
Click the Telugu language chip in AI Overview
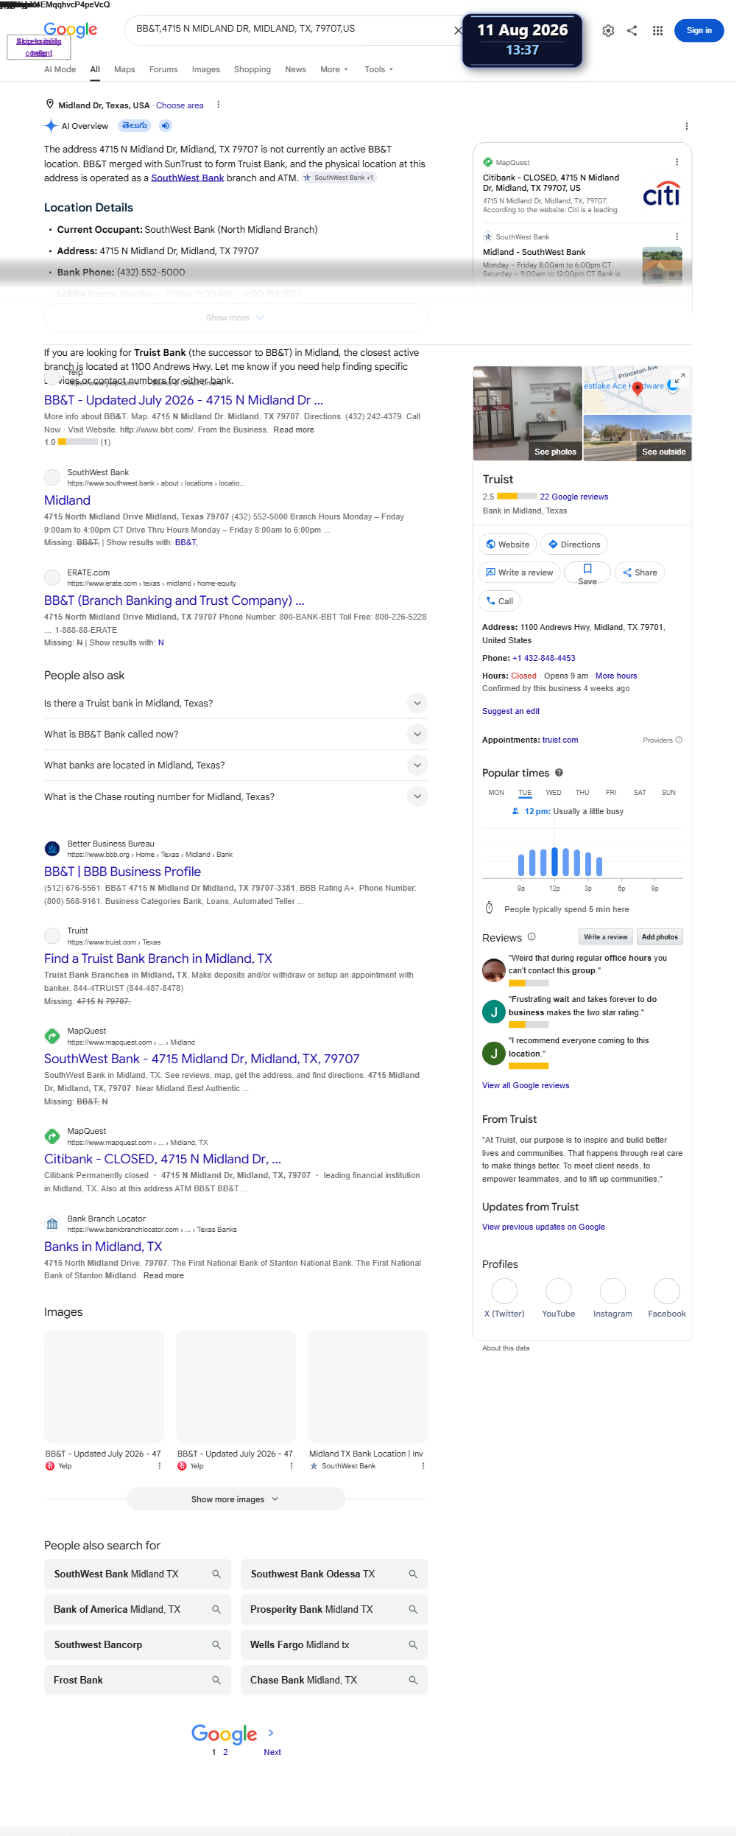[135, 126]
